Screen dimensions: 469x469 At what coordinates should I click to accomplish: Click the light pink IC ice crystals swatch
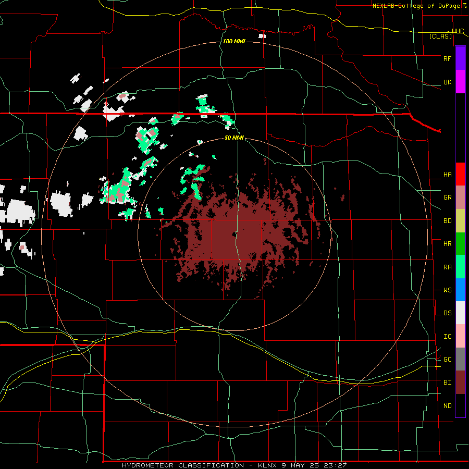coord(460,336)
